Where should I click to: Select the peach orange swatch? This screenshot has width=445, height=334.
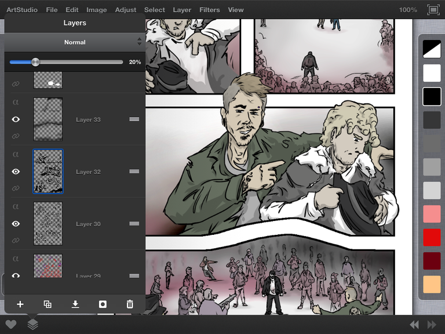[x=432, y=284]
